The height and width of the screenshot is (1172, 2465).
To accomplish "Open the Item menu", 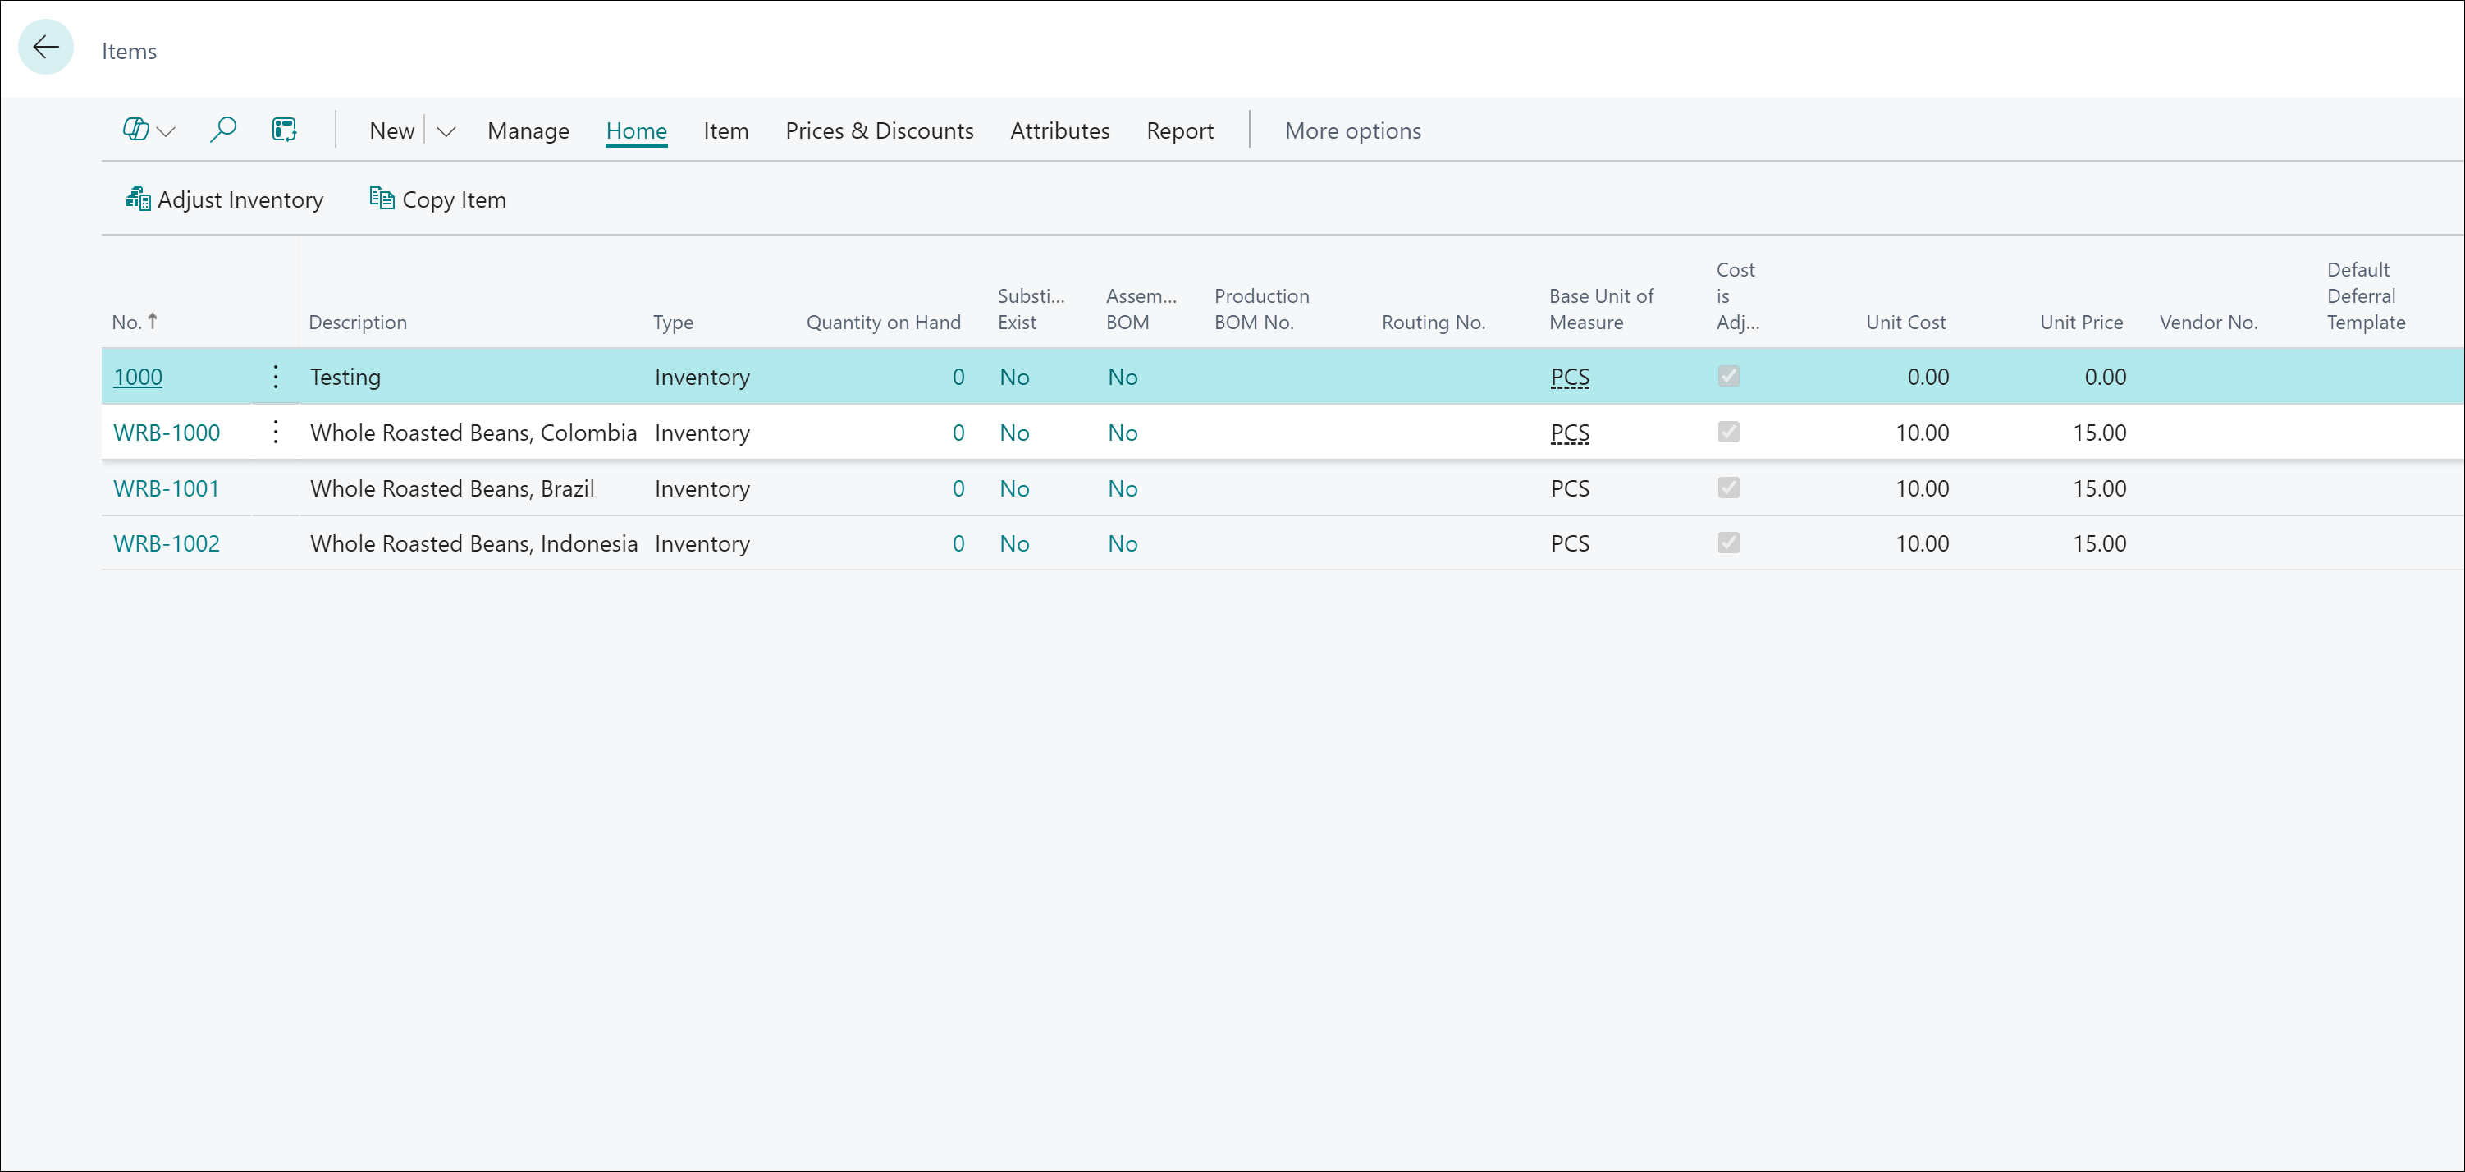I will [x=725, y=131].
